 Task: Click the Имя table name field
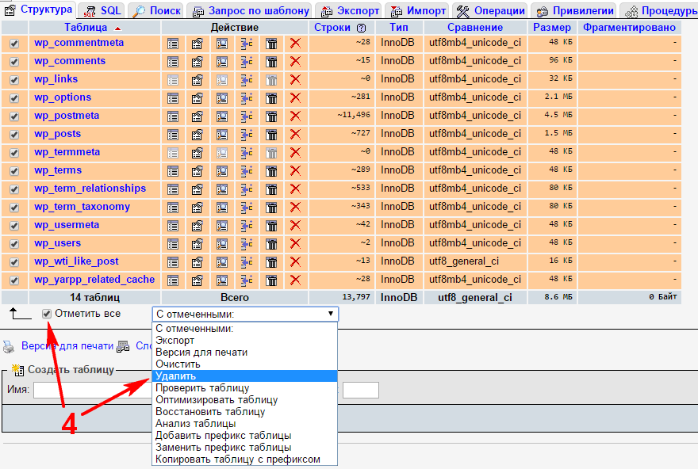[x=93, y=390]
